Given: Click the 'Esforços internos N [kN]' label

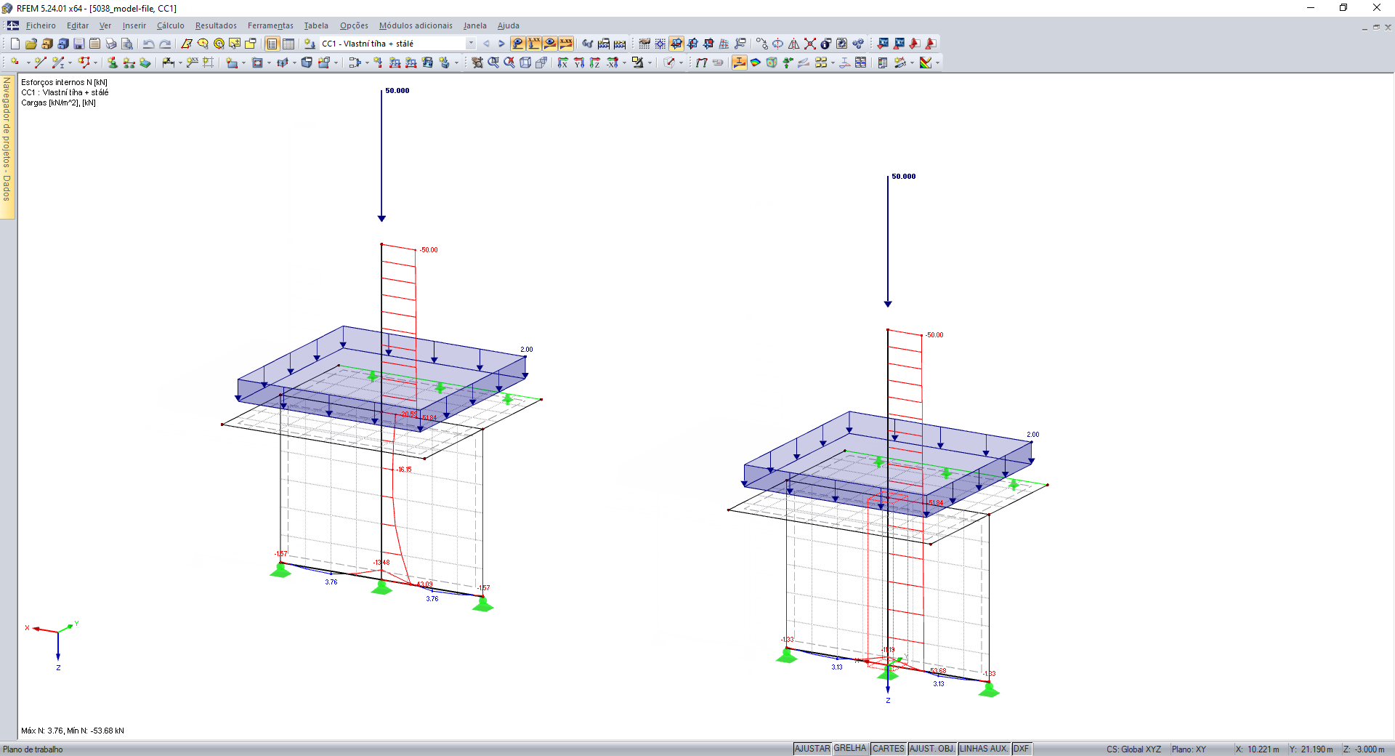Looking at the screenshot, I should 64,82.
